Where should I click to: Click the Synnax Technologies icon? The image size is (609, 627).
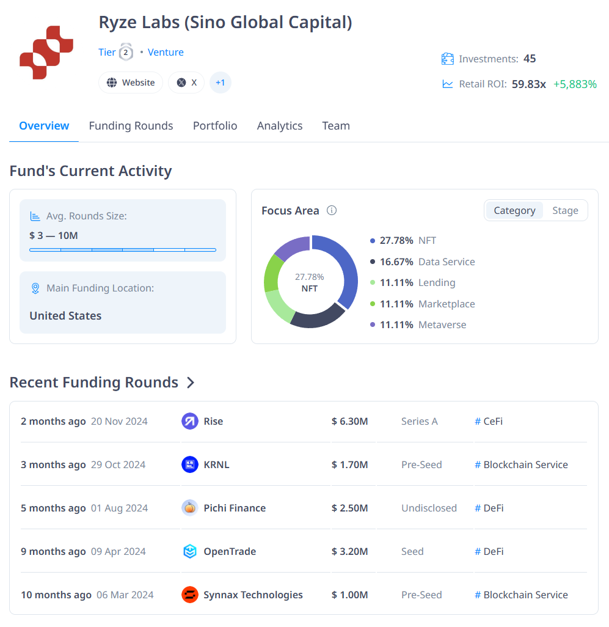pyautogui.click(x=189, y=595)
